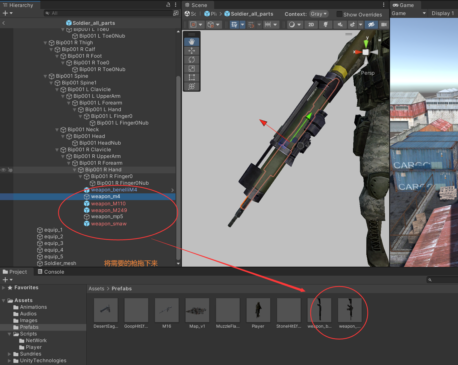Image resolution: width=458 pixels, height=365 pixels.
Task: Collapse the Bip001 Spine node
Action: click(45, 76)
